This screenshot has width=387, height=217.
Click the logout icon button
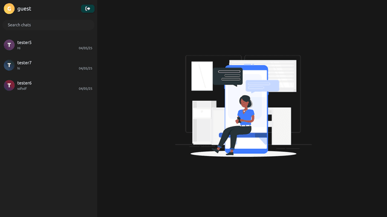coord(88,8)
